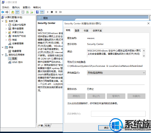Screen dimensions: 151x133
Task: Open the 帮助(H) menu
Action: coord(37,8)
